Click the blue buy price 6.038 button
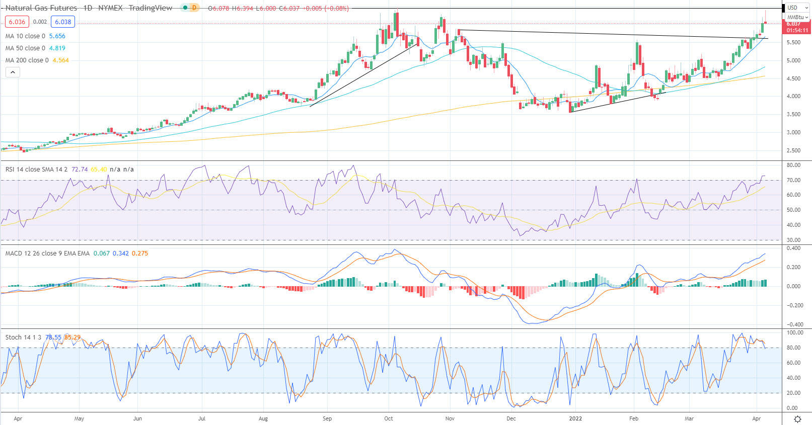The image size is (812, 425). click(63, 22)
